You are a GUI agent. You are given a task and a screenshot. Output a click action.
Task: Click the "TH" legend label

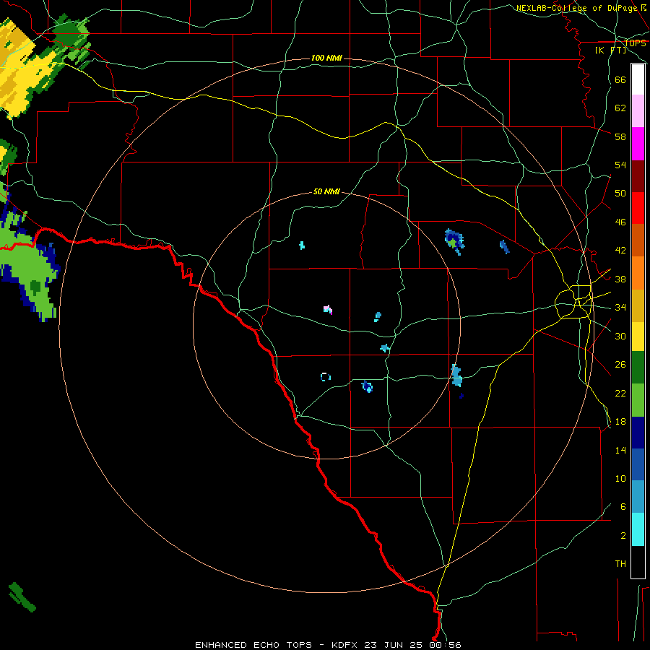(x=620, y=563)
